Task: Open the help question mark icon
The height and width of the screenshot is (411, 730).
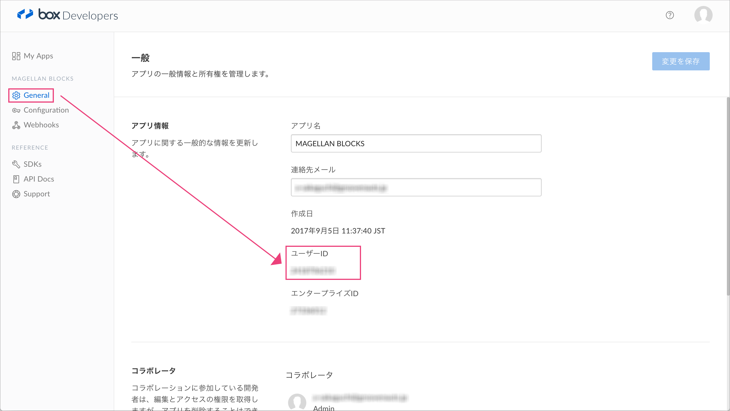Action: [670, 15]
